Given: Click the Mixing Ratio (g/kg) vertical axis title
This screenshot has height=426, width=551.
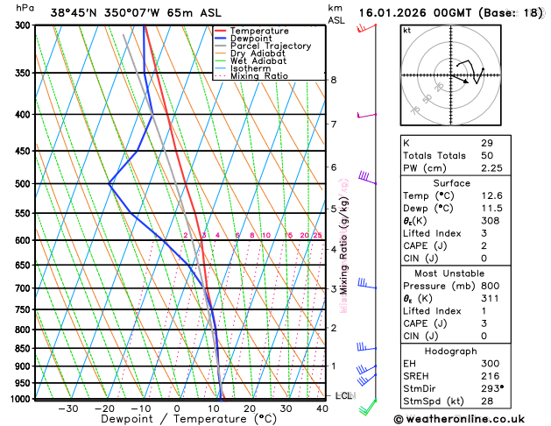Looking at the screenshot, I should click(x=344, y=245).
